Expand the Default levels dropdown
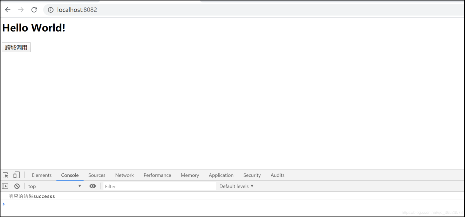This screenshot has height=217, width=465. tap(236, 186)
